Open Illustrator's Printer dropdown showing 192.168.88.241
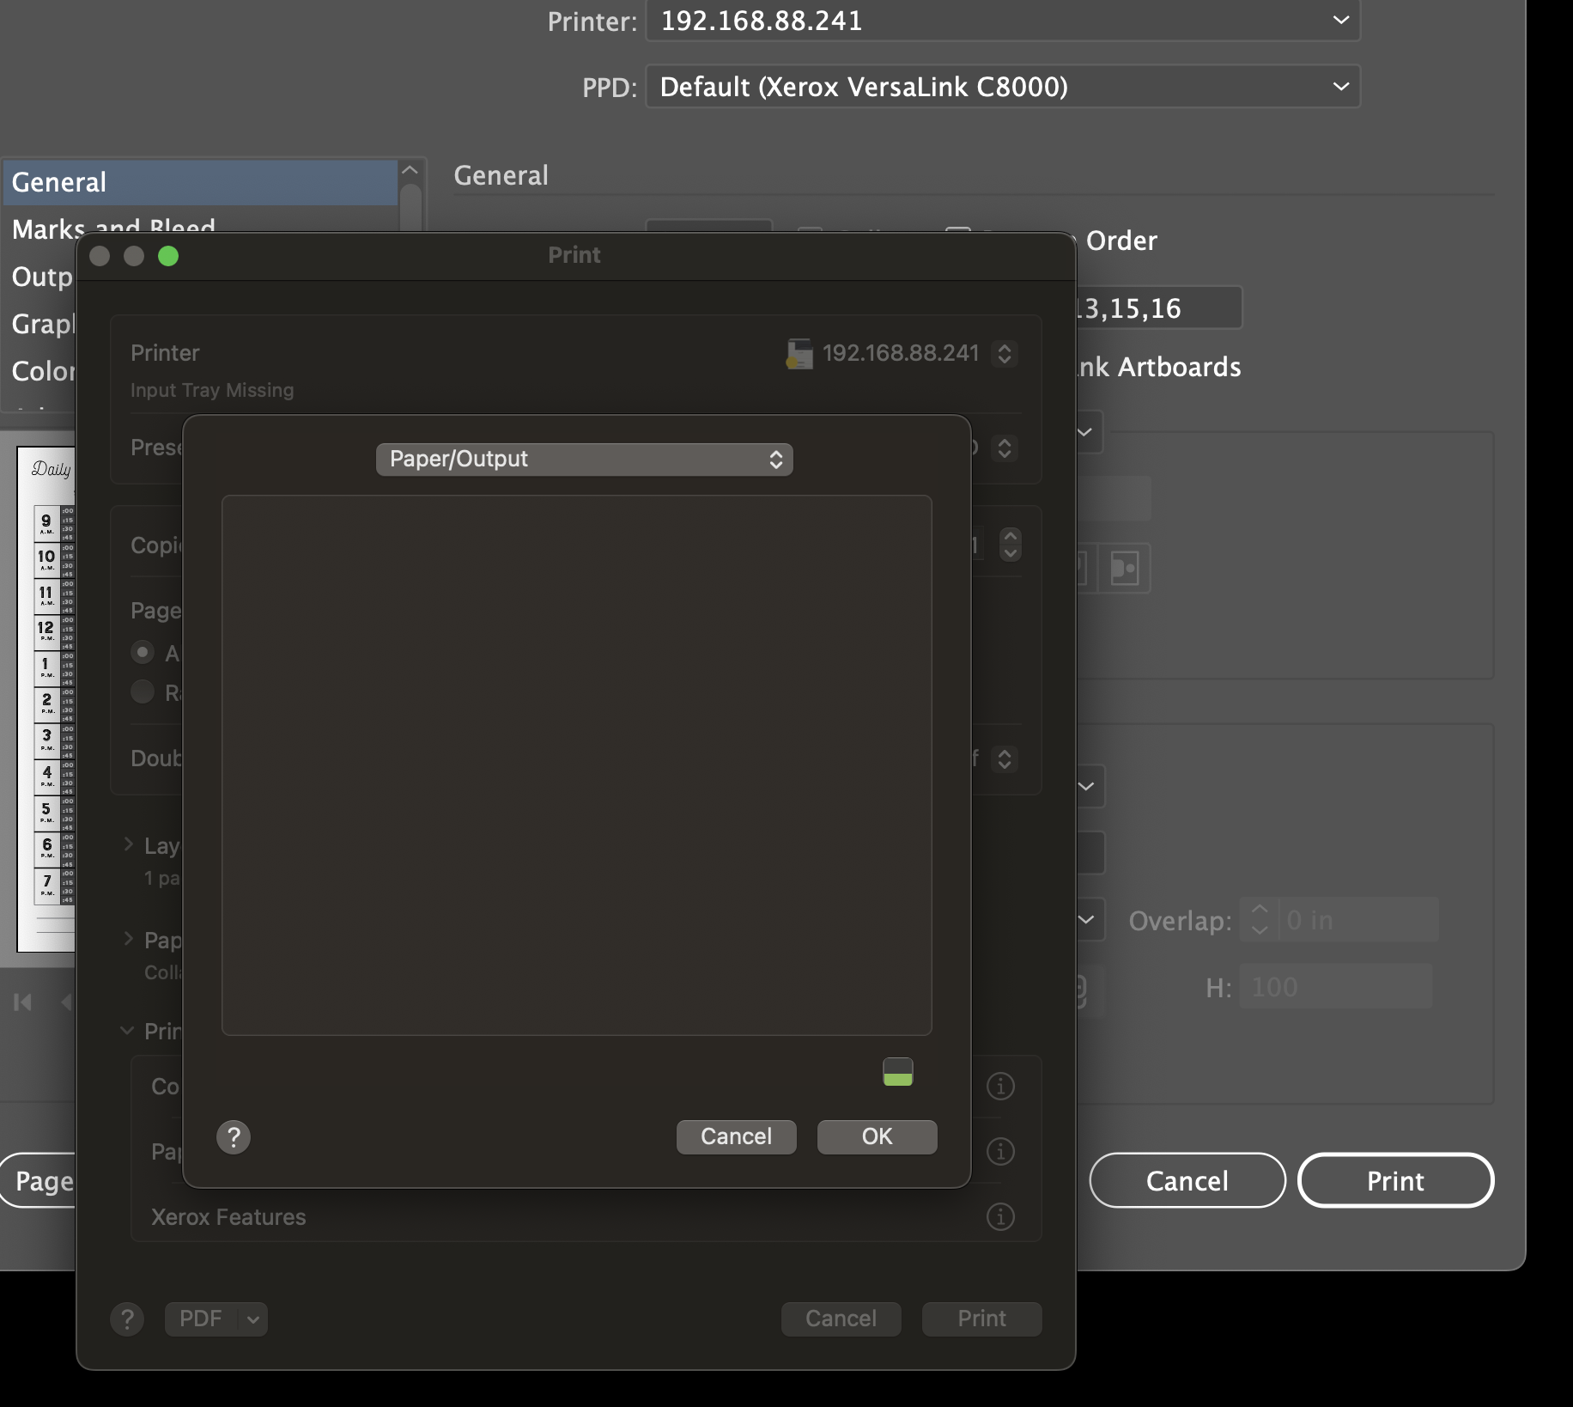Image resolution: width=1573 pixels, height=1407 pixels. coord(1003,21)
